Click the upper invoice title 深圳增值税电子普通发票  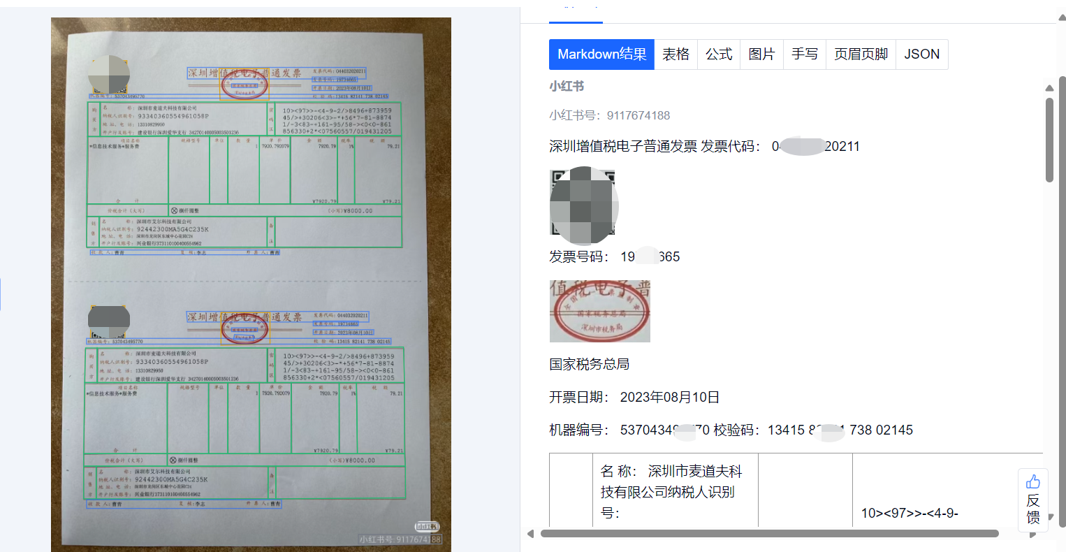(x=244, y=73)
